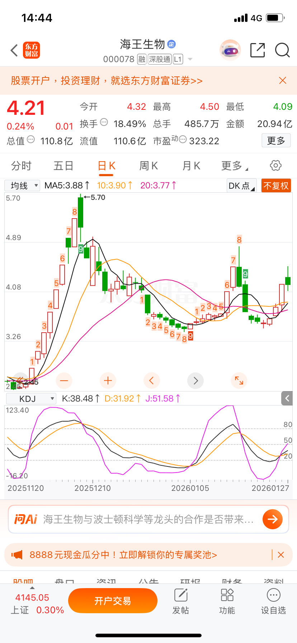This screenshot has width=297, height=643.
Task: Zoom out chart with minus button
Action: tap(64, 380)
